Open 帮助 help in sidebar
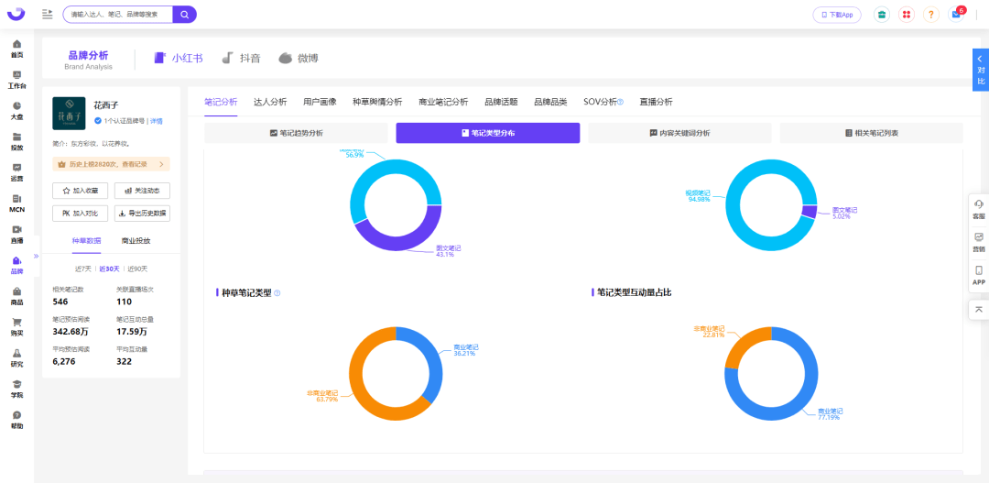This screenshot has width=989, height=483. click(17, 420)
